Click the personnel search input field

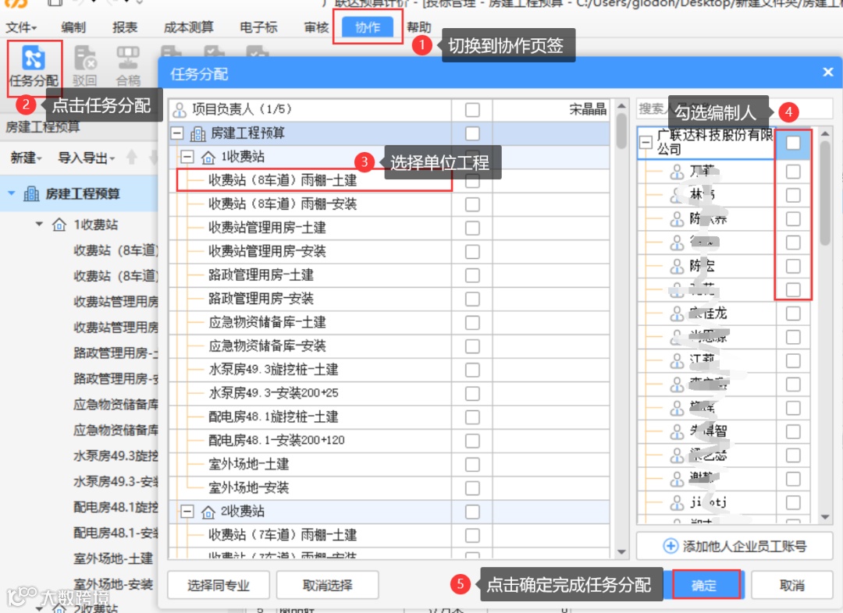coord(735,109)
